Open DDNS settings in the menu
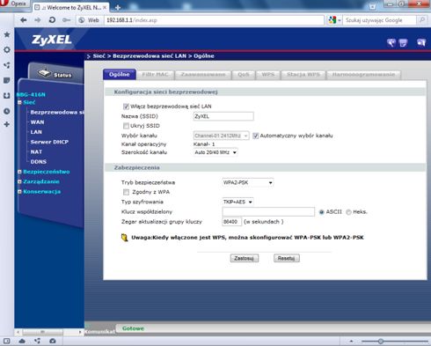This screenshot has width=431, height=346. click(x=39, y=162)
